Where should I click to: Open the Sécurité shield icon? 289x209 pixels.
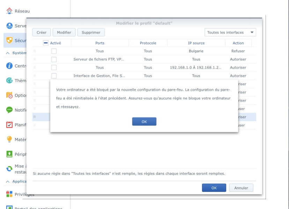point(9,40)
